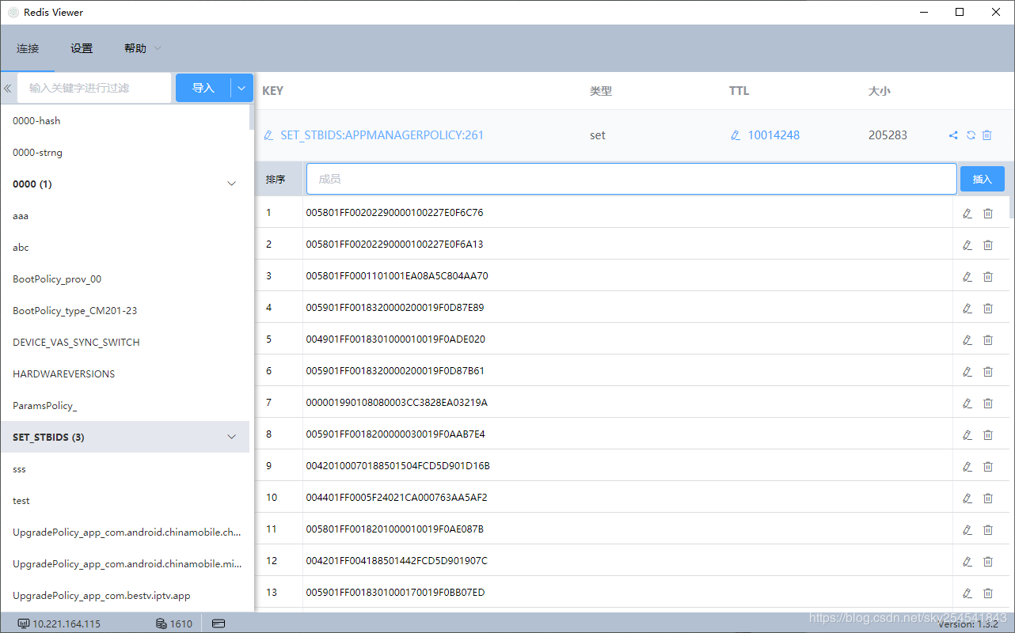Click the member list vertical scrollbar
The width and height of the screenshot is (1015, 633).
(1011, 206)
